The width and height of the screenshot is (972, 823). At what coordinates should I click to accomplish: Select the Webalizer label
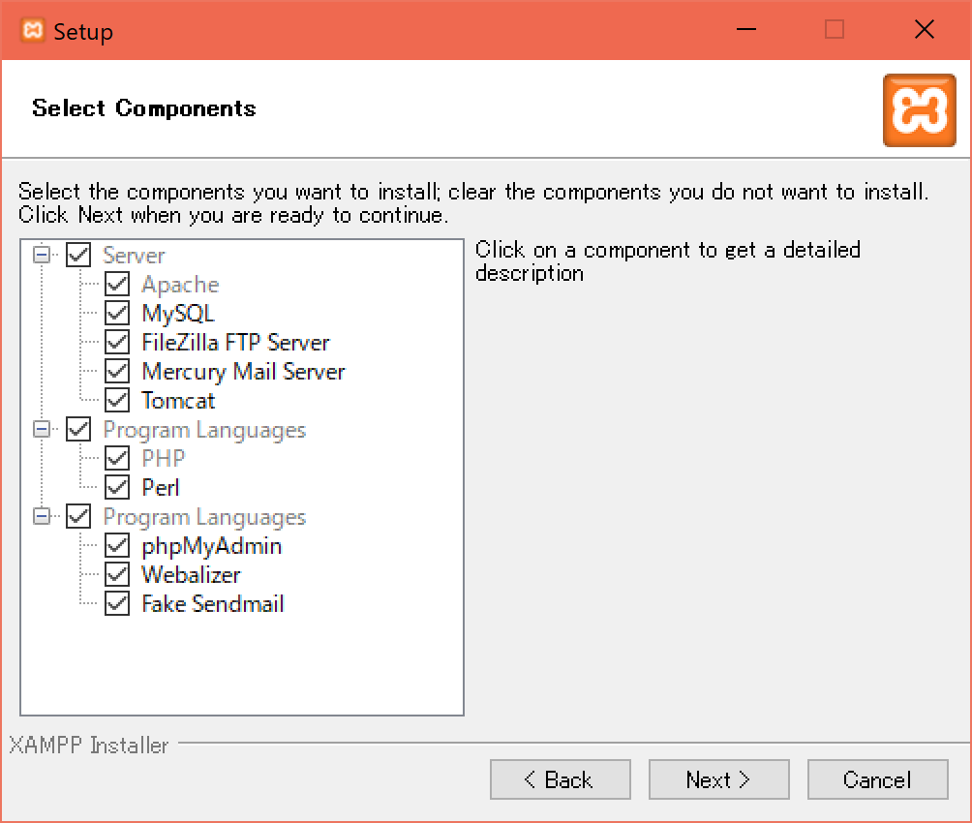(x=191, y=575)
